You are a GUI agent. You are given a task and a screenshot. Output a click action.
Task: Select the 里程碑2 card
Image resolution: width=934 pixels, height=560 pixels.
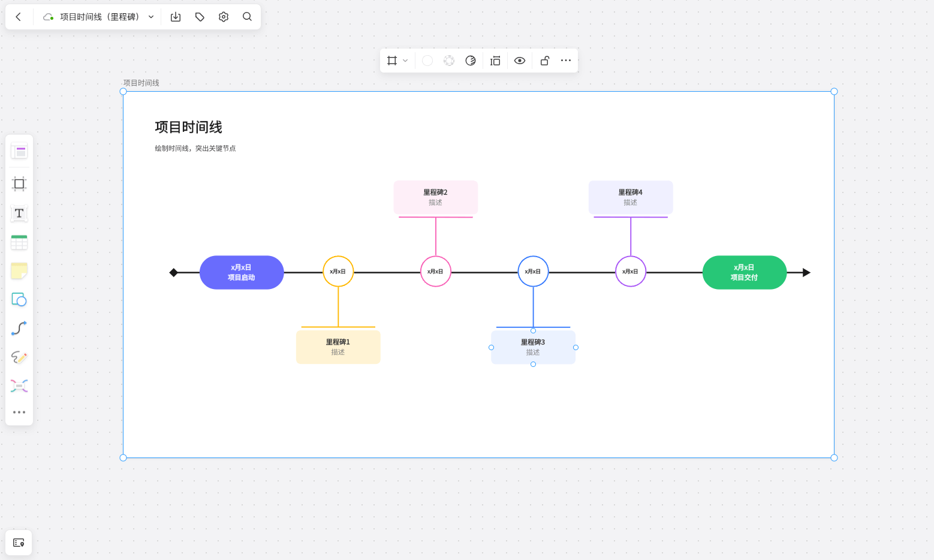436,197
